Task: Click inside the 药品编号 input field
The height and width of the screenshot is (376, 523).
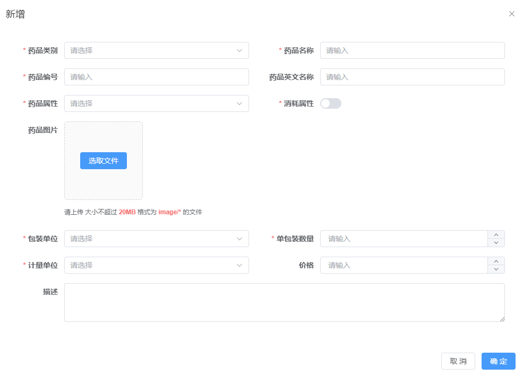Action: [157, 77]
